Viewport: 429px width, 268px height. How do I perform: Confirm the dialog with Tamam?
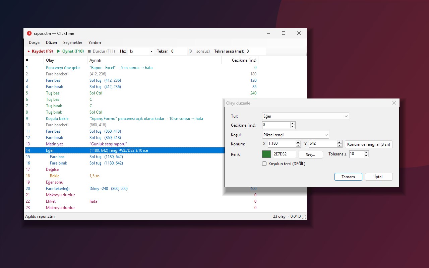click(x=348, y=177)
